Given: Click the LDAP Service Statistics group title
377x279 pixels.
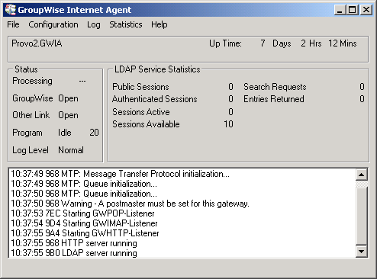Looking at the screenshot, I should click(x=157, y=69).
